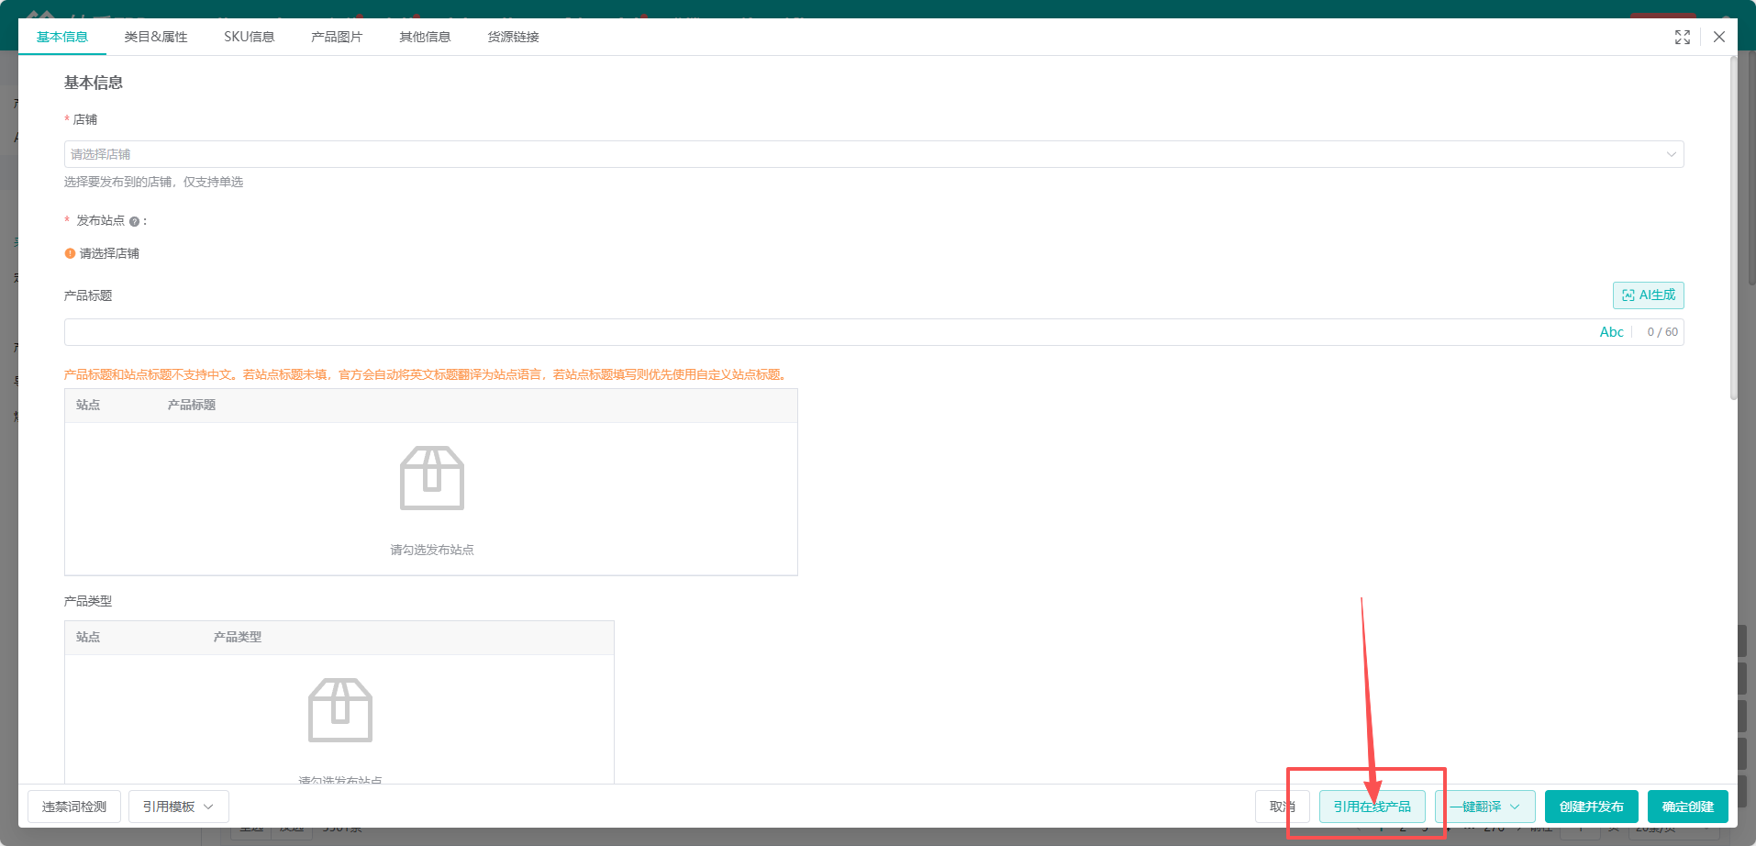Close the product creation dialog
Image resolution: width=1756 pixels, height=846 pixels.
point(1719,37)
